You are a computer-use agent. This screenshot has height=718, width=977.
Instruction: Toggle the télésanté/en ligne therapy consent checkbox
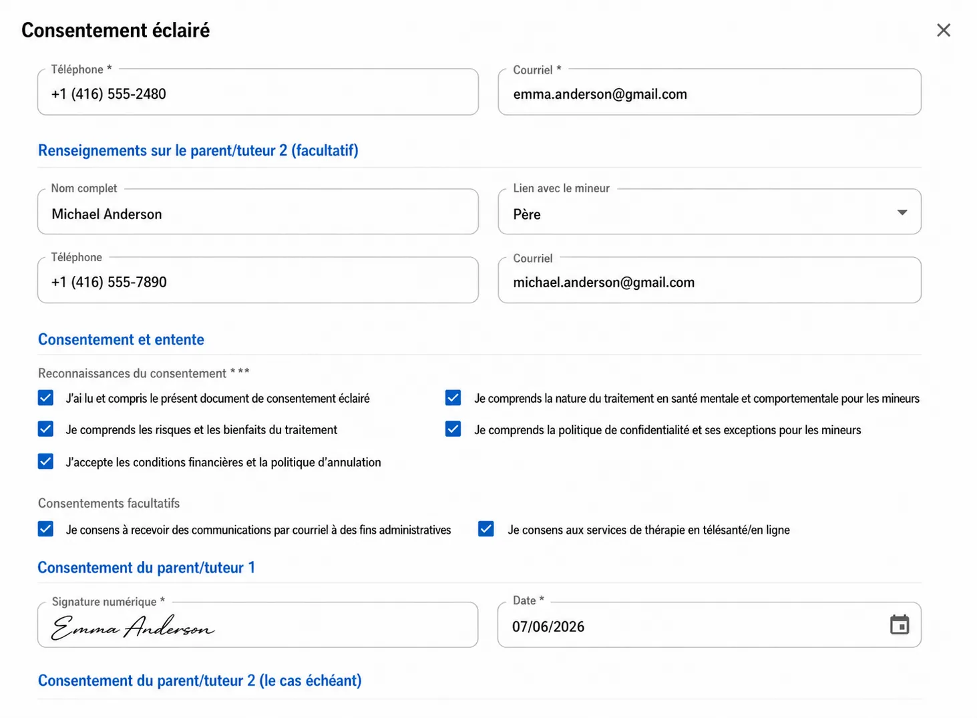click(x=486, y=529)
